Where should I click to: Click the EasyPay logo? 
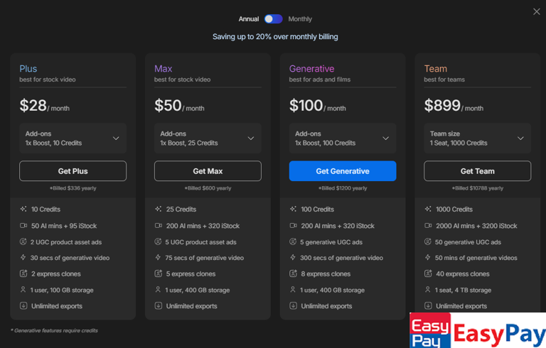pyautogui.click(x=477, y=331)
